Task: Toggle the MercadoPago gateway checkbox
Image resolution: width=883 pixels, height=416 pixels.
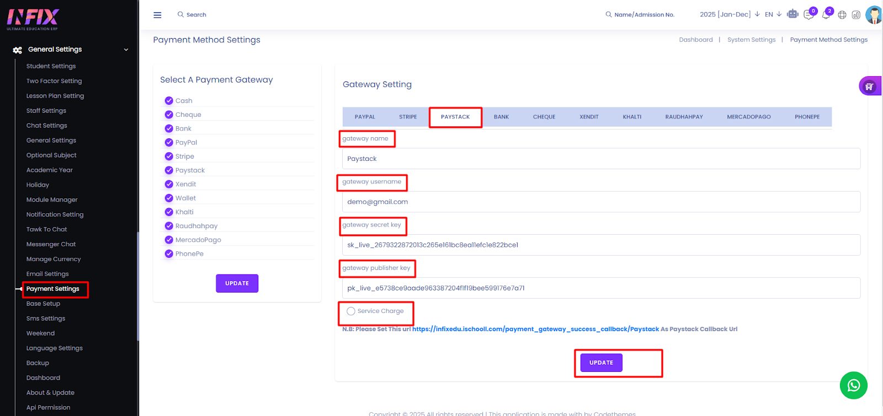Action: pos(169,240)
